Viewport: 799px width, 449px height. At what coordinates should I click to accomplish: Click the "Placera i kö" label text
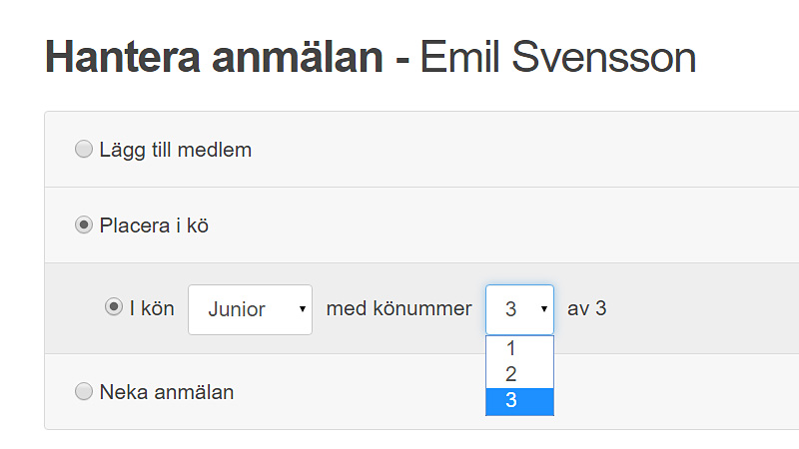coord(154,225)
